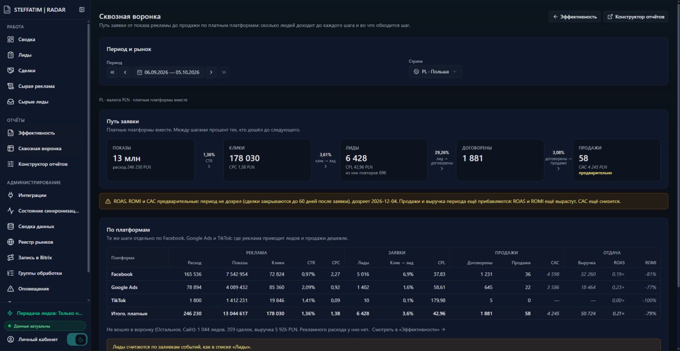This screenshot has width=680, height=351.
Task: Click the plug icon next to Интеграции
Action: click(x=11, y=195)
